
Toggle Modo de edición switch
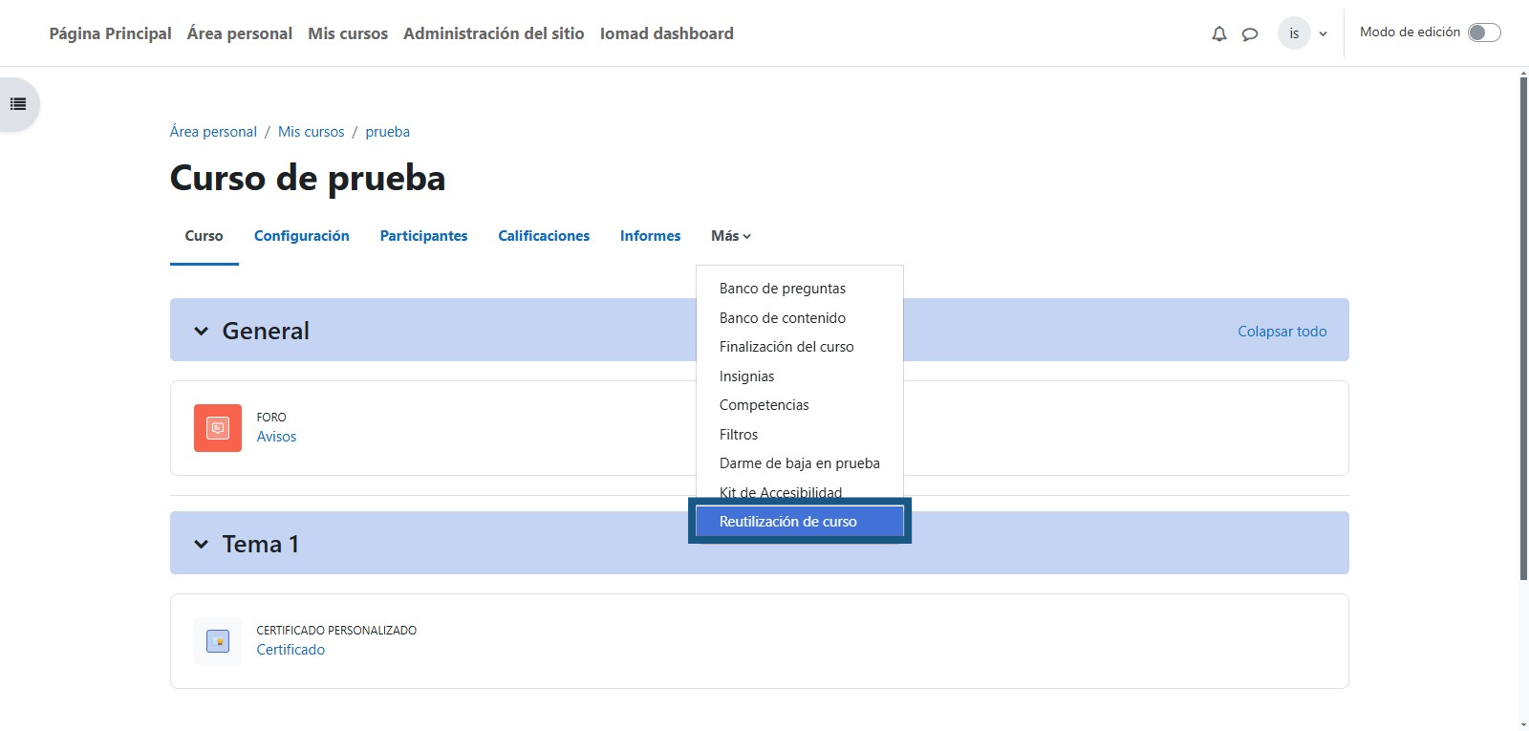(x=1484, y=32)
